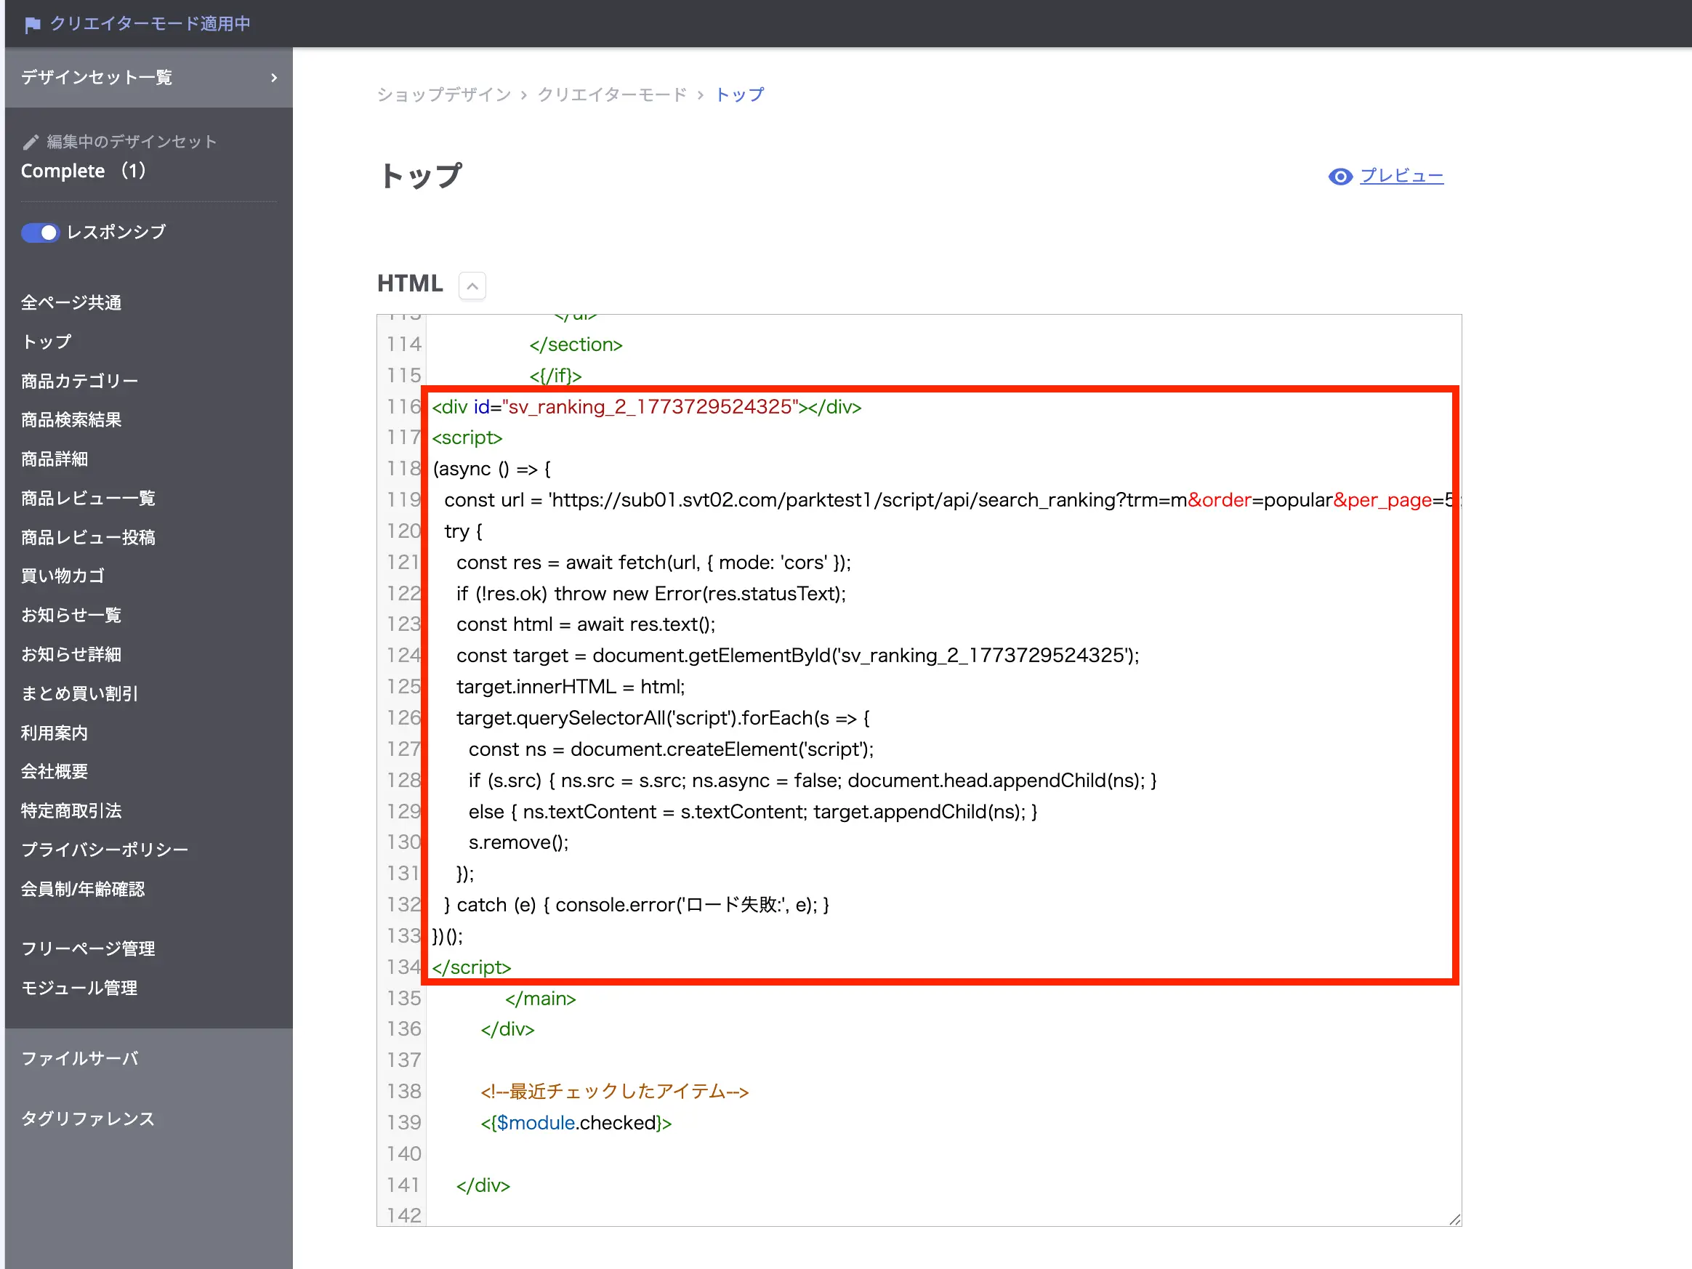Screen dimensions: 1692x1269
Task: Click the catch (e) console.error line
Action: point(637,906)
